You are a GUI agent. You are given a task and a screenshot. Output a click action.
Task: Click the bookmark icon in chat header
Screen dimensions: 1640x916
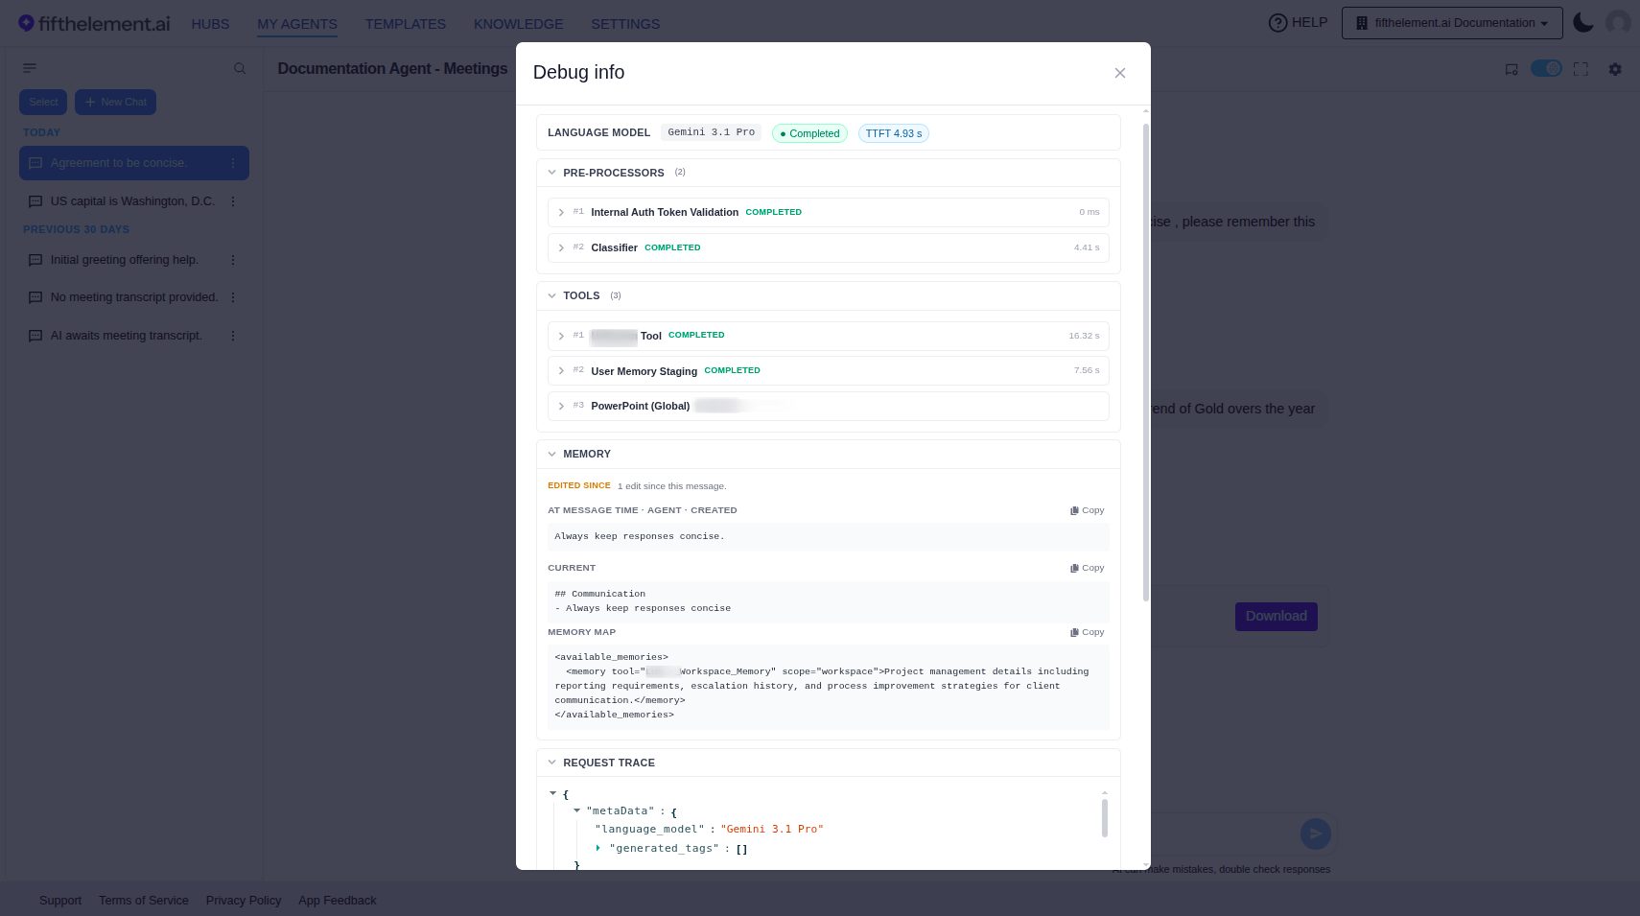(1511, 69)
